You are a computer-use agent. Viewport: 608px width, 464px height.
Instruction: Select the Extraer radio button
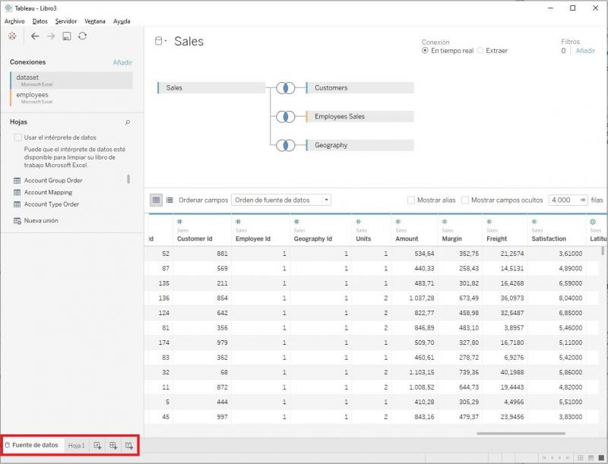coord(480,51)
